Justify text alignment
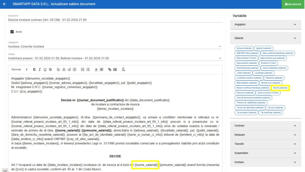Image resolution: width=305 pixels, height=172 pixels. [74, 69]
